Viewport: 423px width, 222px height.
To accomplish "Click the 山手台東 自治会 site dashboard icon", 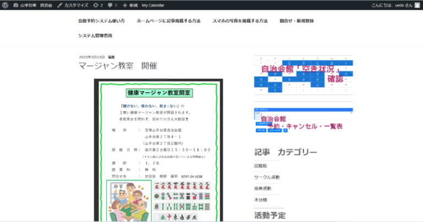I will (15, 5).
